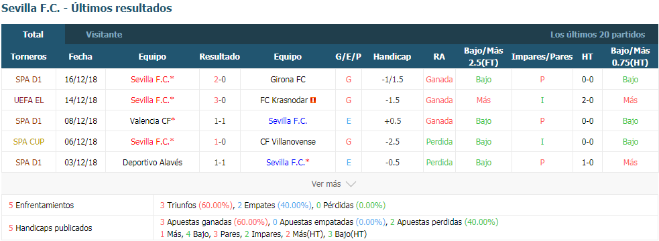The width and height of the screenshot is (659, 241).
Task: Click the UEFA EL tournament label
Action: click(x=29, y=100)
